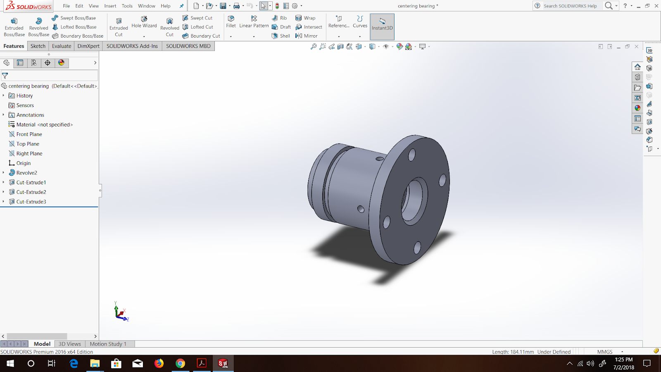Toggle Instant3D off
The height and width of the screenshot is (372, 661).
[382, 26]
